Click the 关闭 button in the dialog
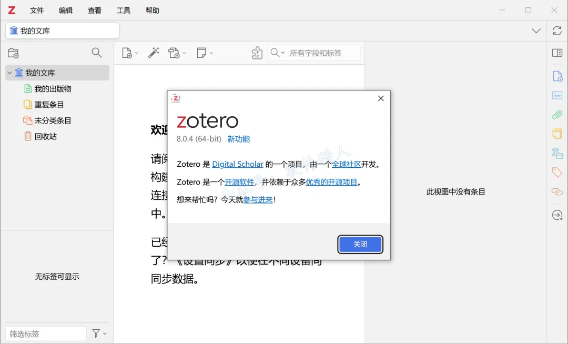 point(360,244)
